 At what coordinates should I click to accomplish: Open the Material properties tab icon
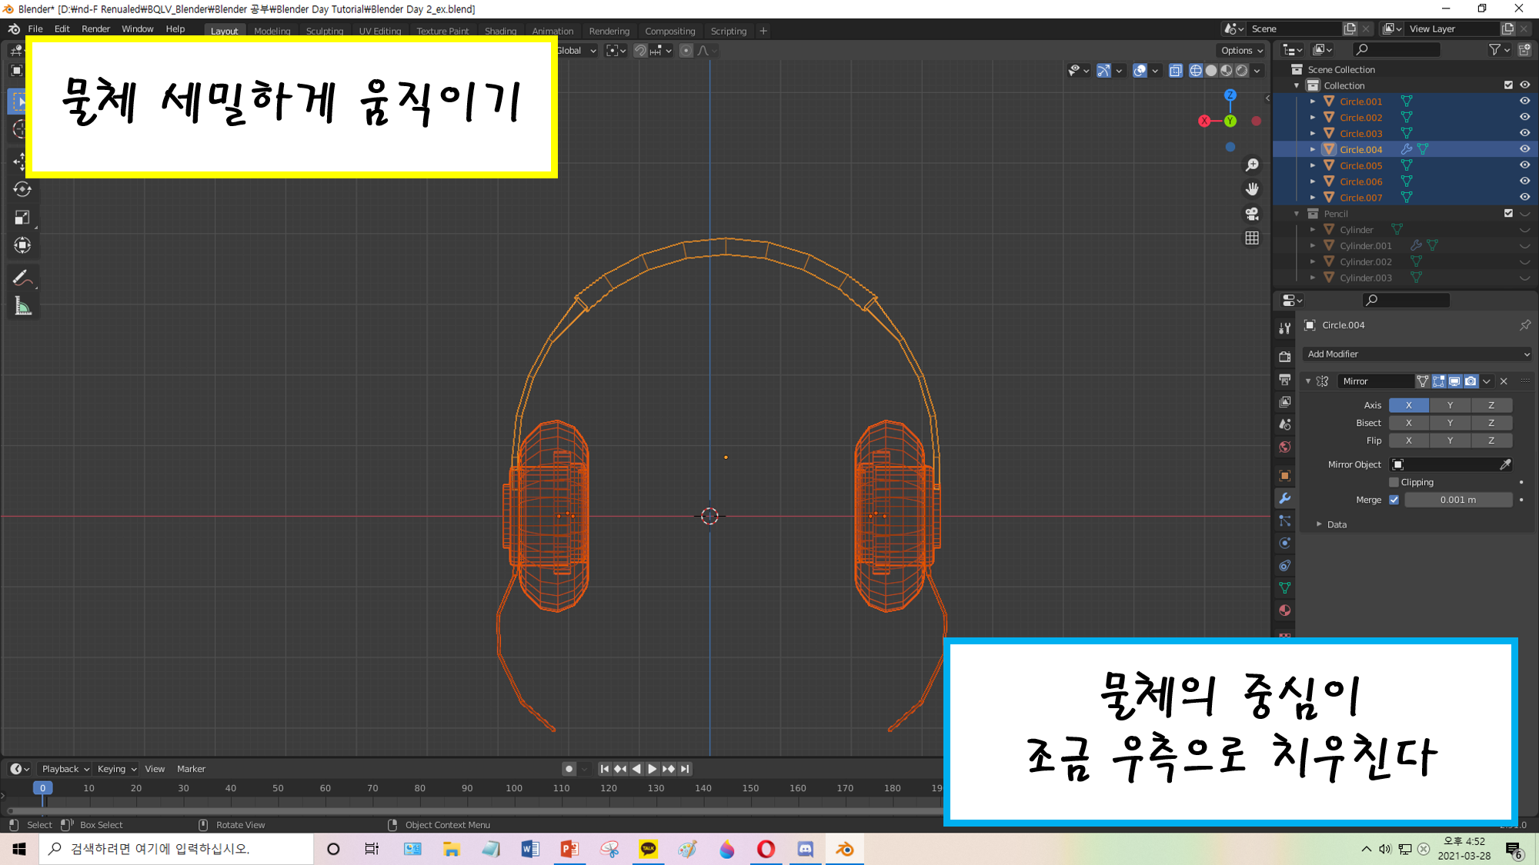click(1284, 610)
